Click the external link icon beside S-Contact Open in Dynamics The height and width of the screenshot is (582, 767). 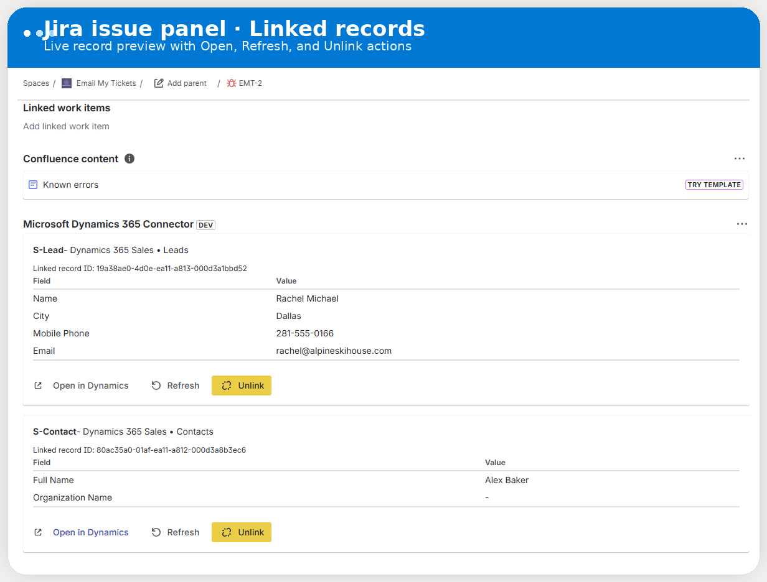coord(38,532)
